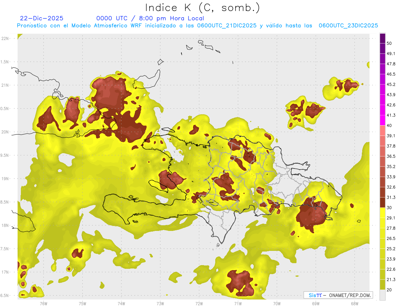Click the legend value "30"

(x=389, y=208)
